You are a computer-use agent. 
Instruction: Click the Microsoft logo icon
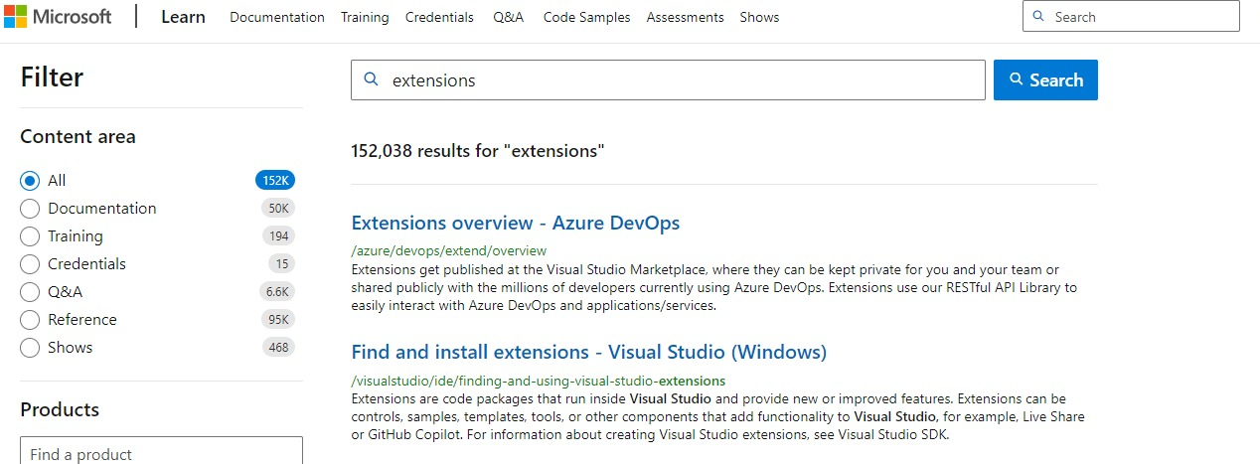(17, 17)
